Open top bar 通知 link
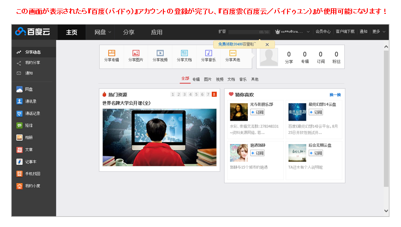 364,32
